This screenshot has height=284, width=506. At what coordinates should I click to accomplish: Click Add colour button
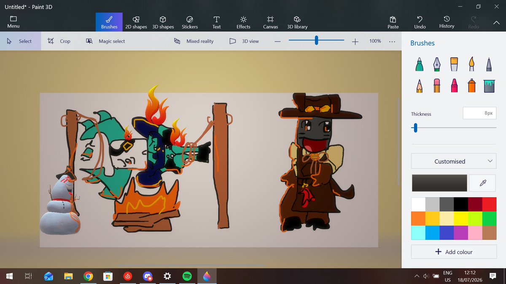tap(454, 252)
